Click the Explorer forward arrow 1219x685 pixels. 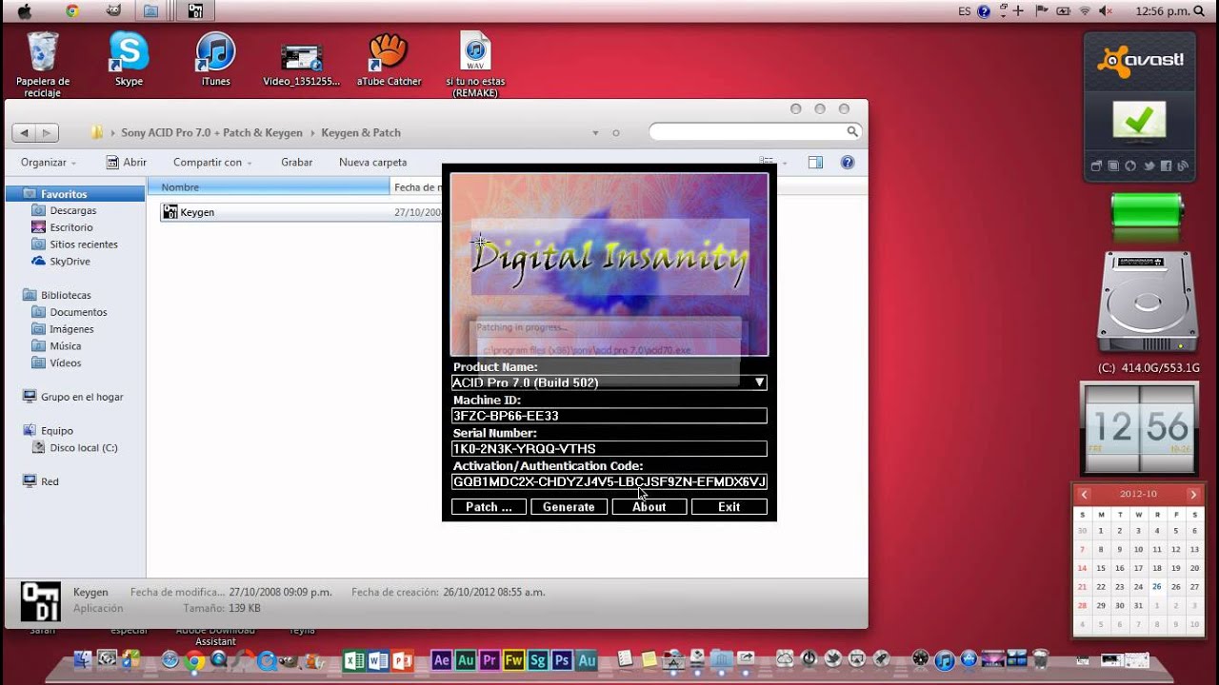click(x=47, y=133)
